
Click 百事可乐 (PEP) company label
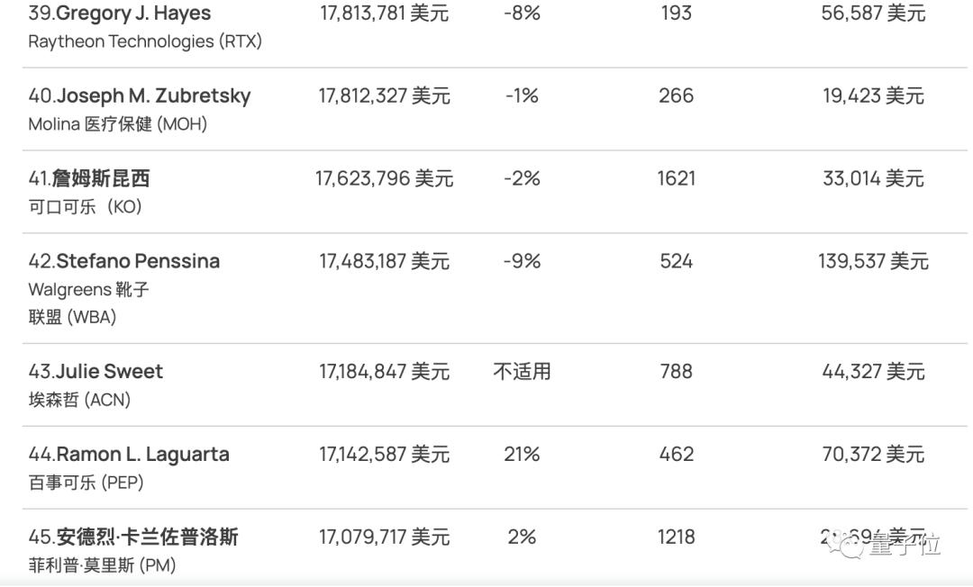click(x=86, y=483)
